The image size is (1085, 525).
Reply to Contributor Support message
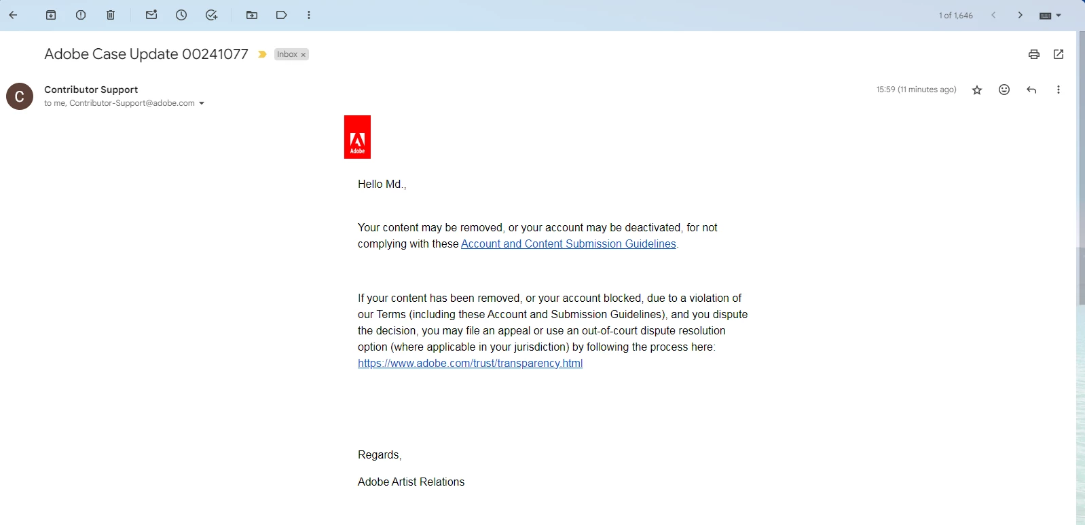pos(1031,90)
